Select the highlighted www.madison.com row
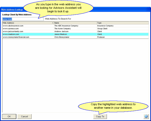151x121 pixels. pyautogui.click(x=11, y=34)
